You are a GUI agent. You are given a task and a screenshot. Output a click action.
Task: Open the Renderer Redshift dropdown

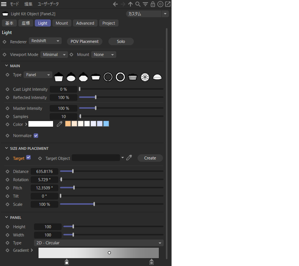45,41
